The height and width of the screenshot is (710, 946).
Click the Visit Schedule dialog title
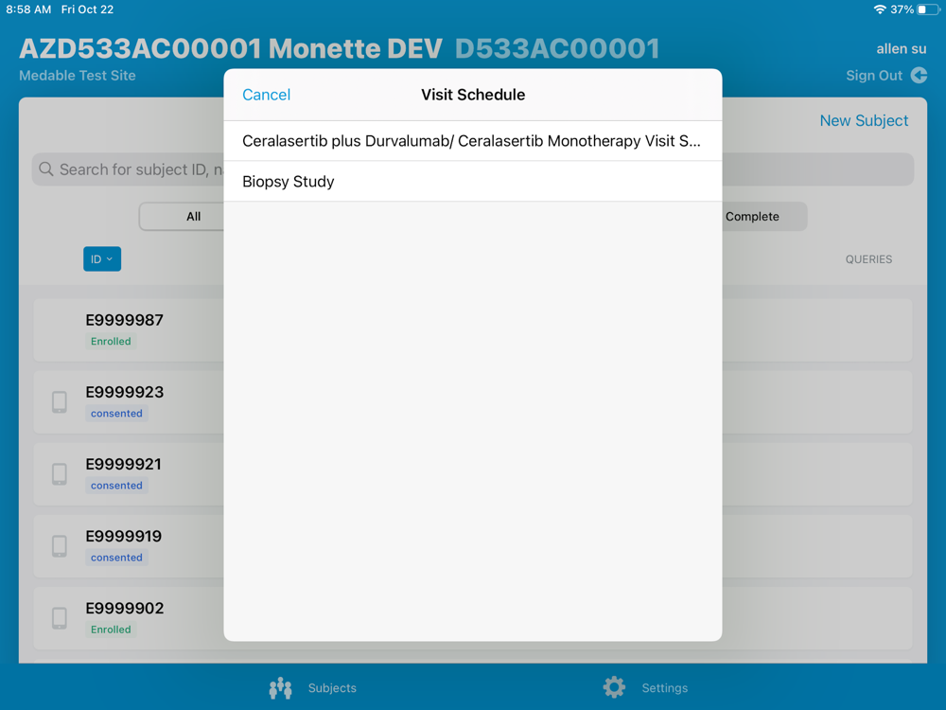point(473,95)
